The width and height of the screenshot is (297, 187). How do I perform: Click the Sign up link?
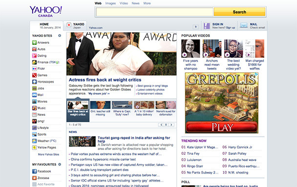click(231, 28)
